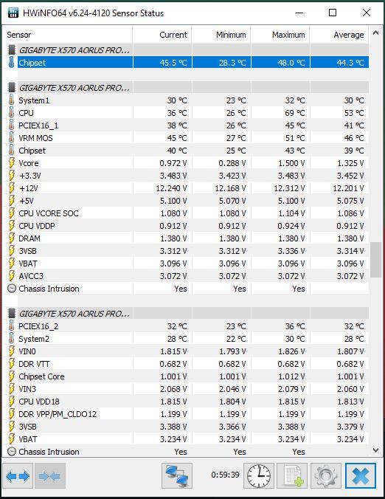The width and height of the screenshot is (385, 499).
Task: Click the bolt icon beside CPU VCORE SOC
Action: coord(12,213)
